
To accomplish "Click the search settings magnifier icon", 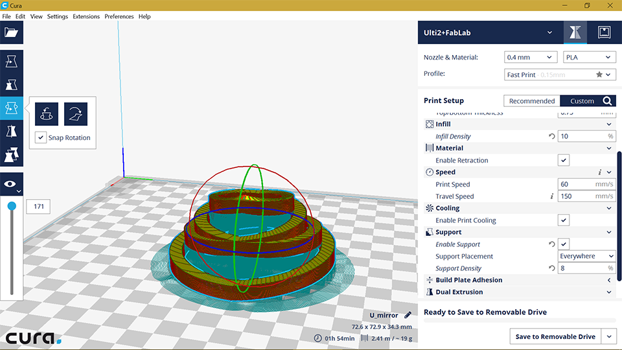I will [x=607, y=101].
